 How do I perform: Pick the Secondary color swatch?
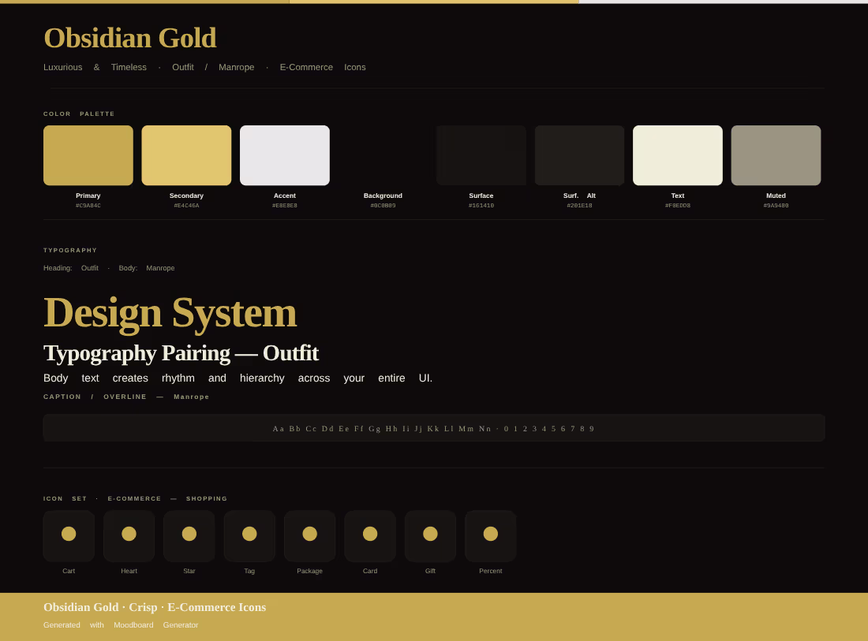(x=186, y=155)
